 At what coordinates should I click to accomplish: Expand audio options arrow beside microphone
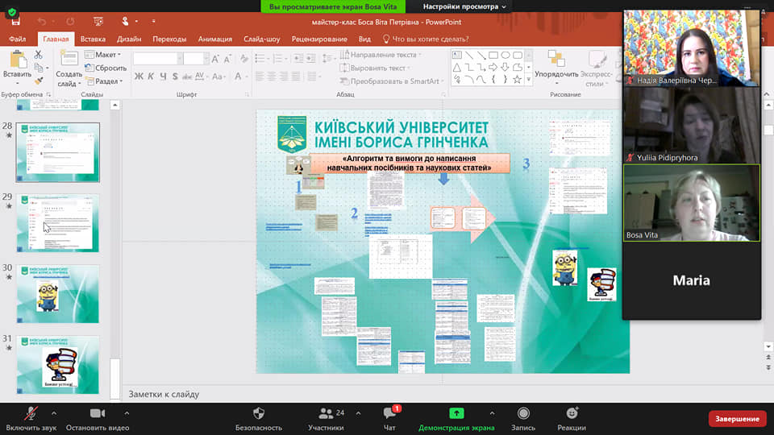tap(53, 412)
